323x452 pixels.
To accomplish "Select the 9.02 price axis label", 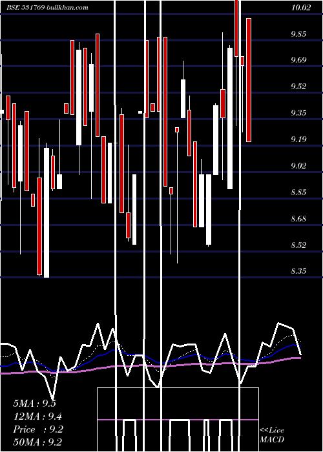I will (x=298, y=166).
